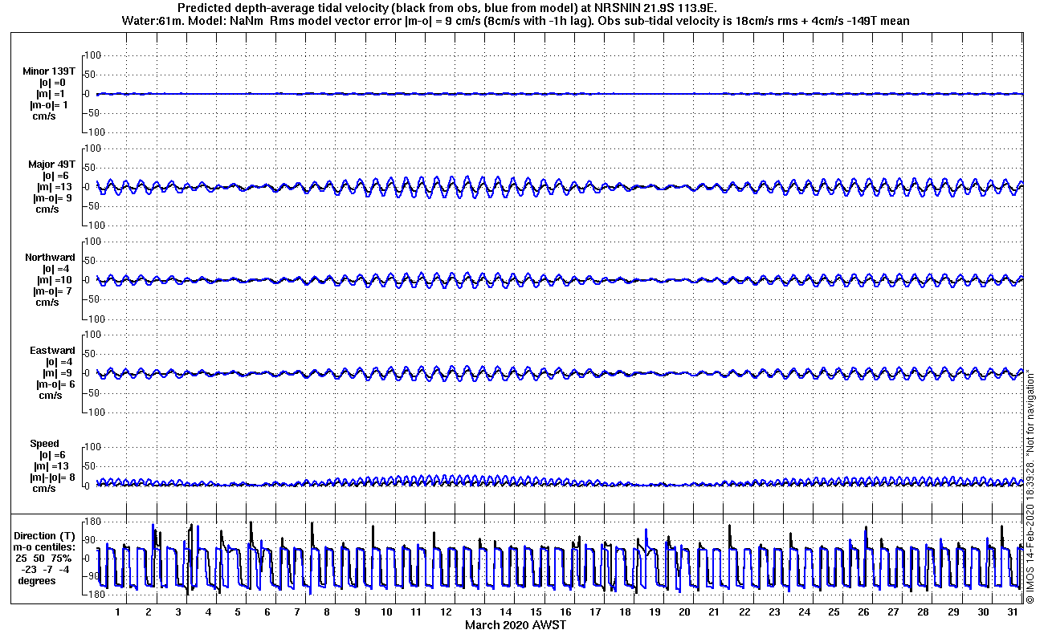
Task: Click the day '27' tick label on date axis
Action: (x=893, y=612)
